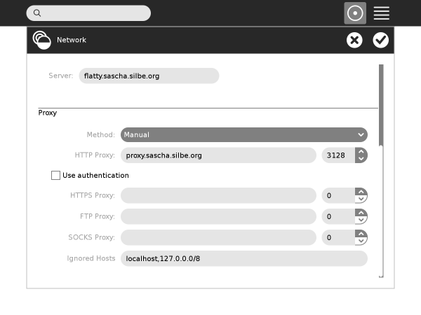Click the Network cloud icon in the header

[41, 40]
